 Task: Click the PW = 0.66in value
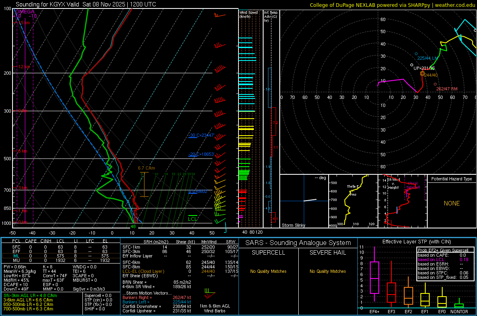pos(15,267)
